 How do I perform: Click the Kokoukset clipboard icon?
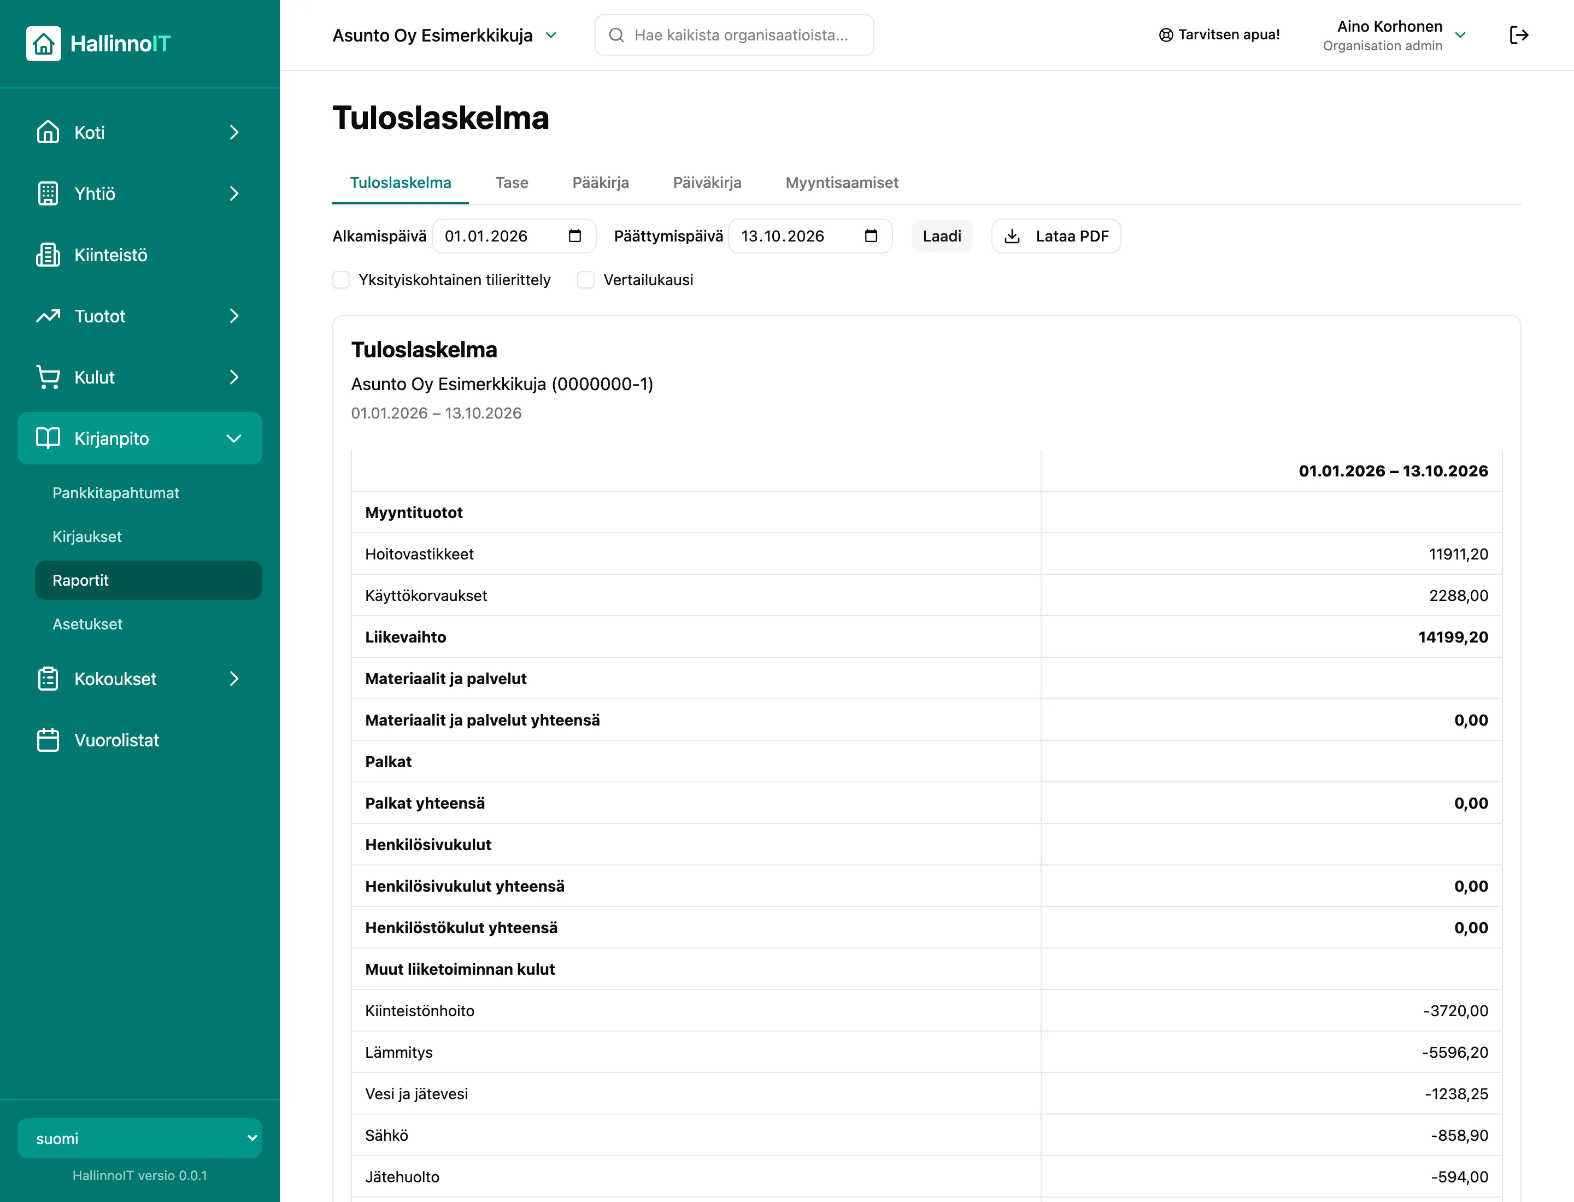(48, 679)
